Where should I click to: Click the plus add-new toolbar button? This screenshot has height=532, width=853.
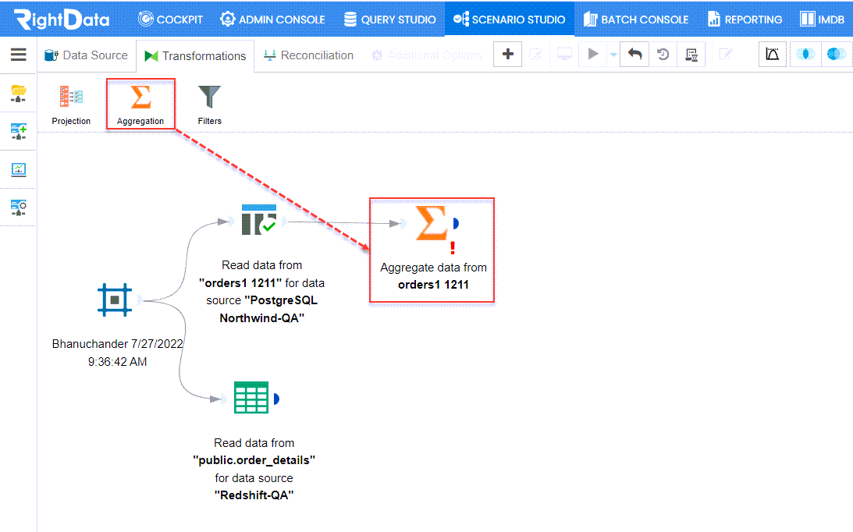point(507,55)
